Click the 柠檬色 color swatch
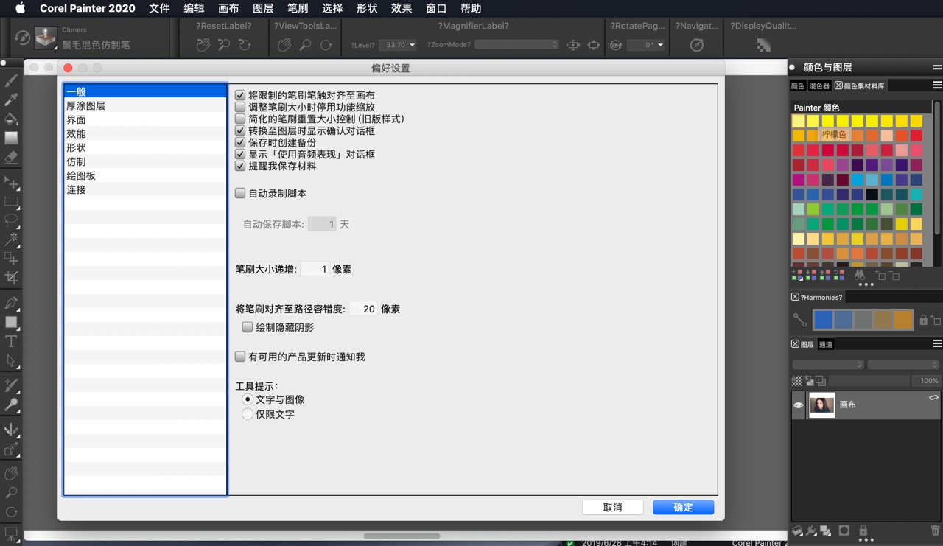The height and width of the screenshot is (546, 943). coord(833,136)
